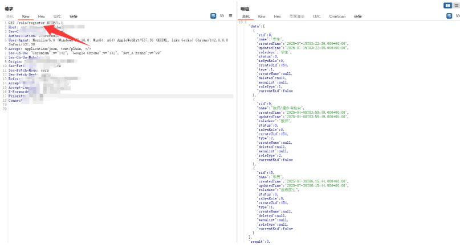Open the OneScan tab in response panel

coord(337,16)
